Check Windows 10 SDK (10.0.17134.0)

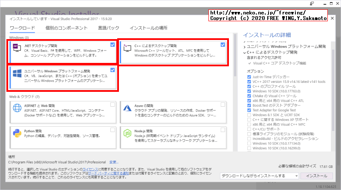249,143
